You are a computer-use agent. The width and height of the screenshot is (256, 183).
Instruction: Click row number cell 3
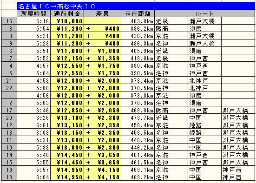[9, 29]
